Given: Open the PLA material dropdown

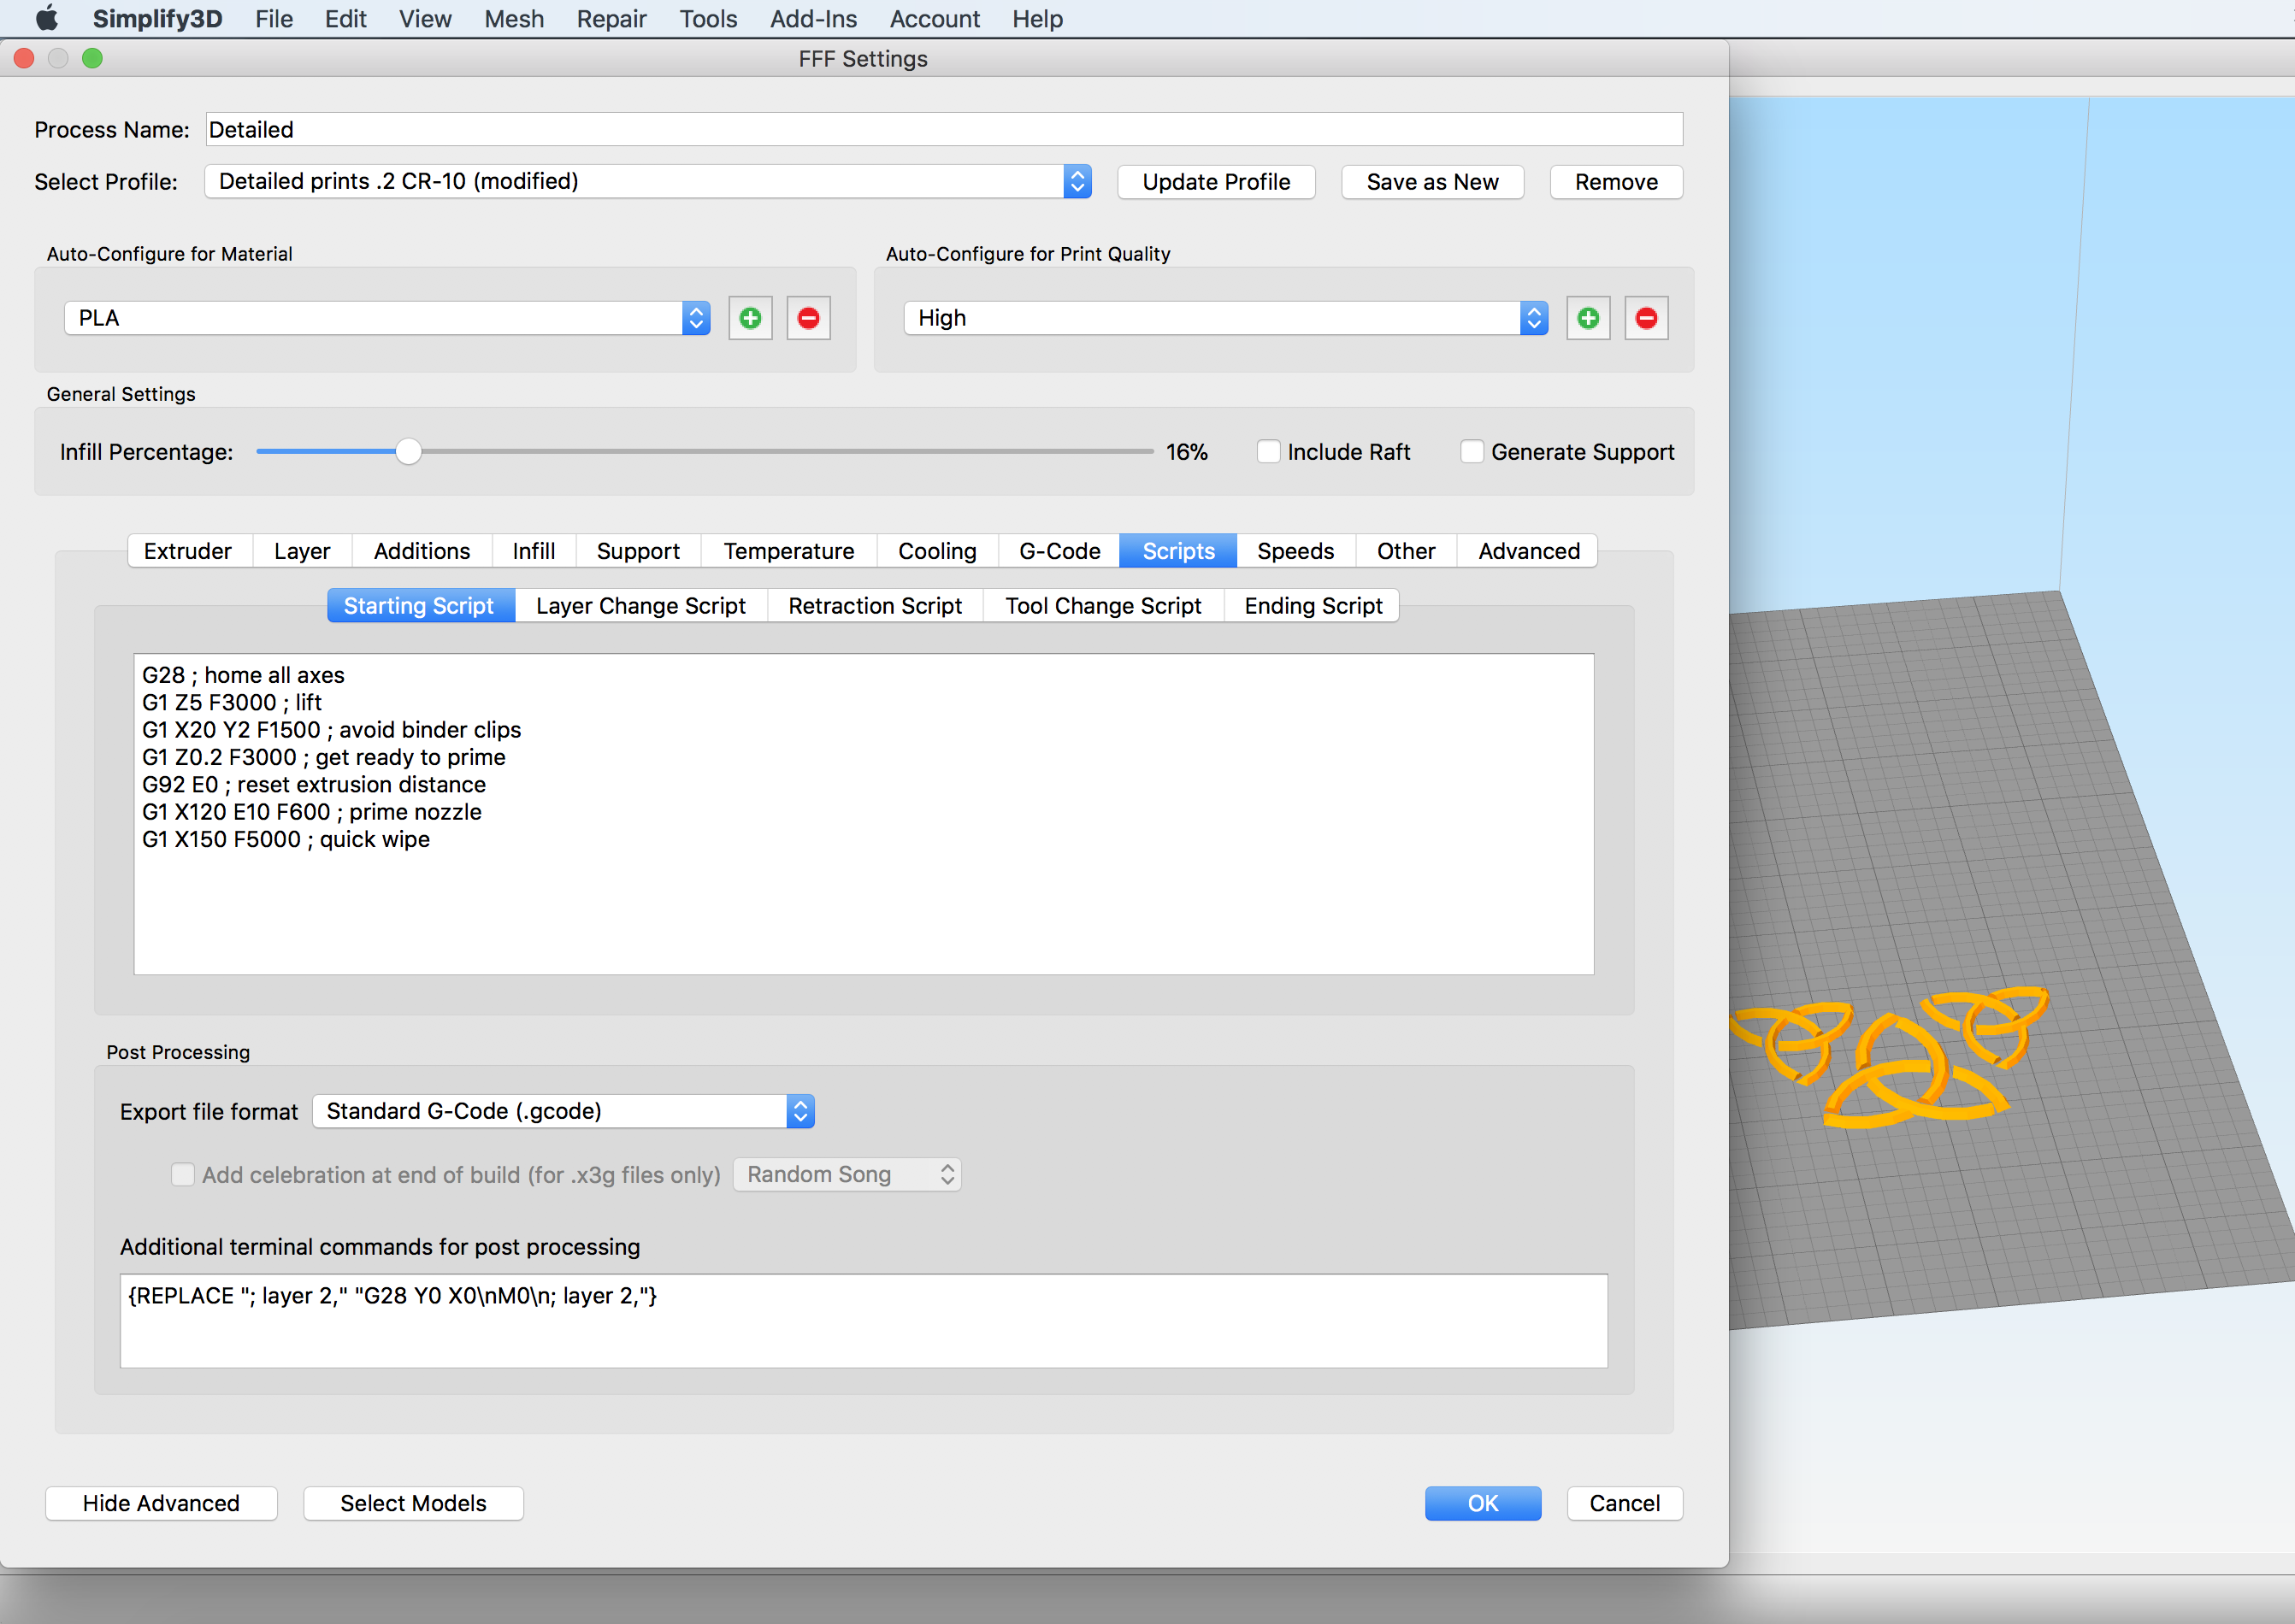Looking at the screenshot, I should click(387, 318).
